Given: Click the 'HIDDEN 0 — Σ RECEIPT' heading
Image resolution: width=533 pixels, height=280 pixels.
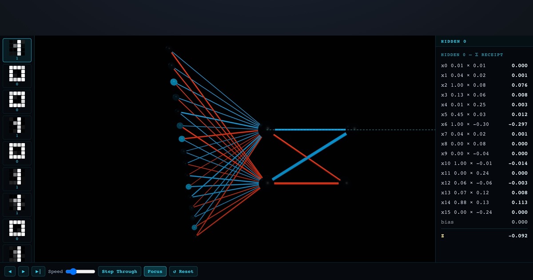Looking at the screenshot, I should pyautogui.click(x=472, y=55).
